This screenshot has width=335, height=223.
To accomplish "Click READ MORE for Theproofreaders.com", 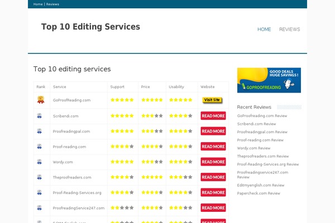I will pos(213,177).
